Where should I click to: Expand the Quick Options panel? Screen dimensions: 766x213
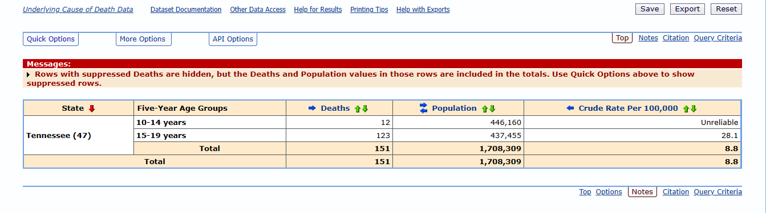[x=51, y=39]
